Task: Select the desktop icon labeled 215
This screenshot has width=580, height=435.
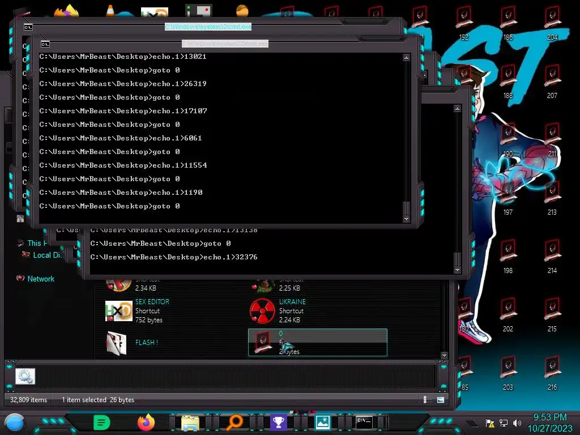Action: click(552, 315)
